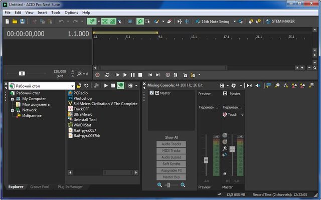The height and width of the screenshot is (200, 321).
Task: Open a project with the folder icon
Action: (x=15, y=22)
